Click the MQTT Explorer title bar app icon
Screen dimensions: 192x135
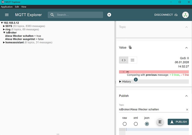tap(3, 2)
